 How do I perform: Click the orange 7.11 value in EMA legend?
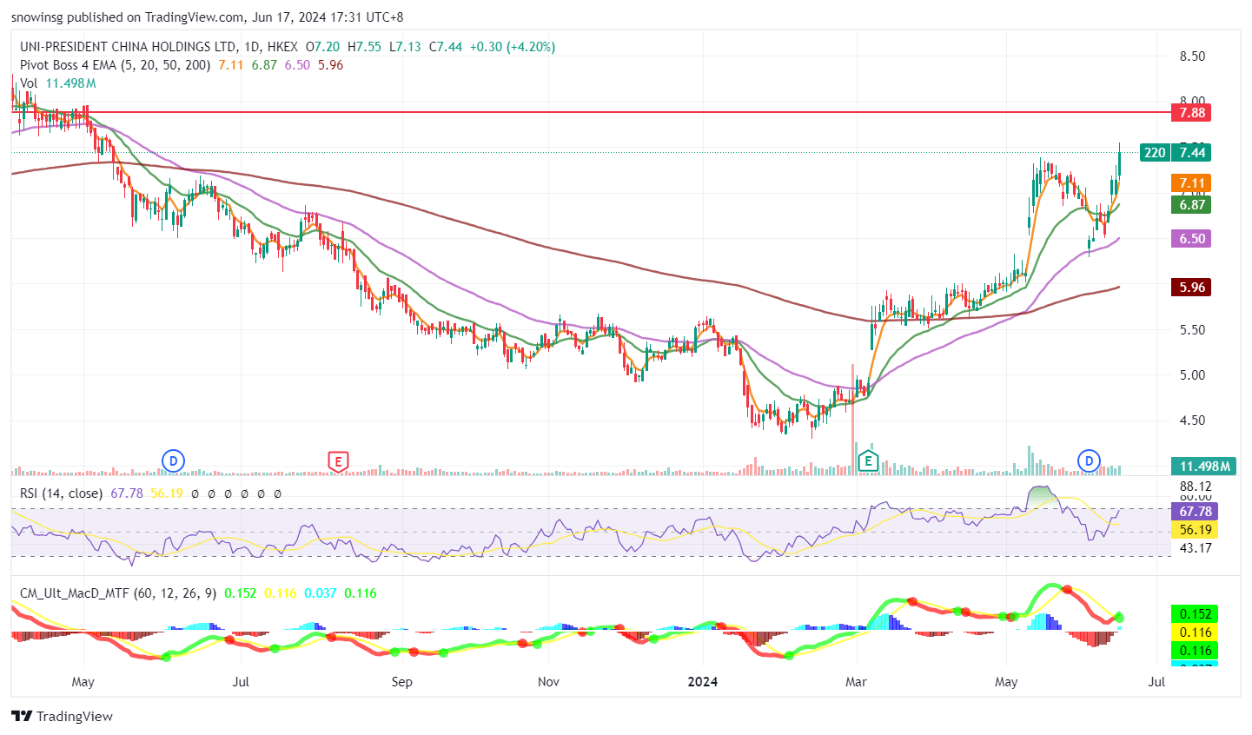click(x=231, y=65)
